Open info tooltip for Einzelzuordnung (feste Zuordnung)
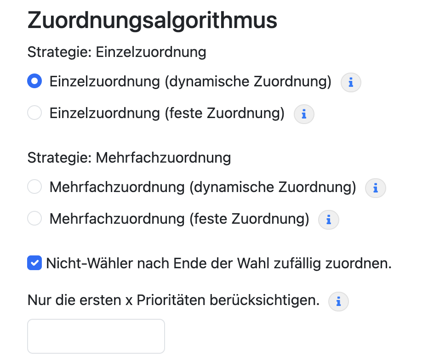 point(304,114)
